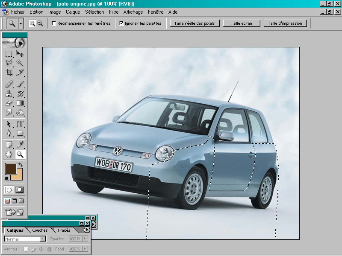The height and width of the screenshot is (256, 342).
Task: Click the Taille écran button
Action: tap(241, 23)
